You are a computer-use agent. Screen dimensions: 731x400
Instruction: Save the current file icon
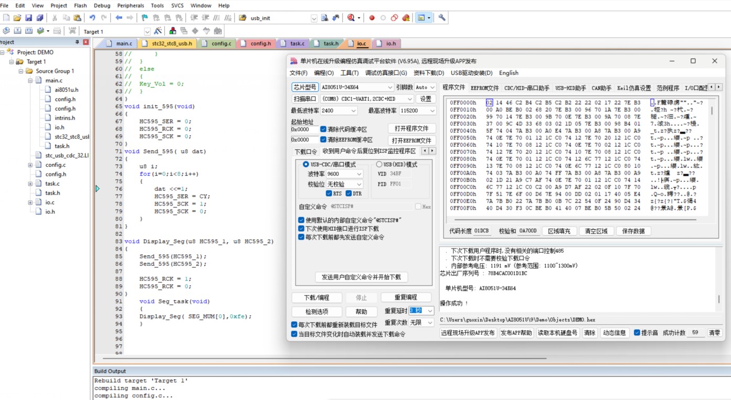pyautogui.click(x=28, y=18)
